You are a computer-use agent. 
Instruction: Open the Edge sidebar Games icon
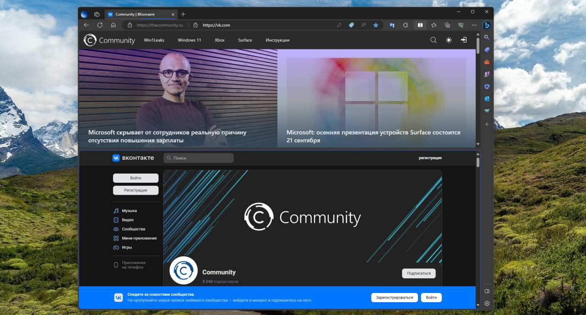coord(487,74)
